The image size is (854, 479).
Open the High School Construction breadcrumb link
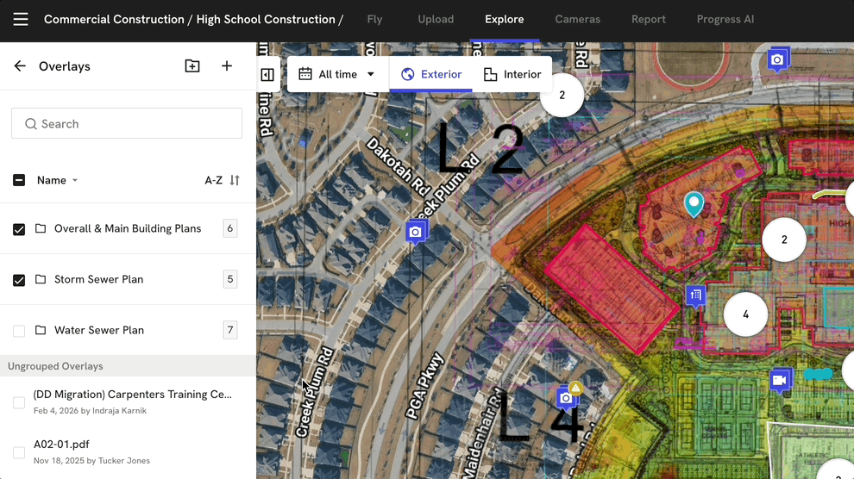[x=266, y=19]
